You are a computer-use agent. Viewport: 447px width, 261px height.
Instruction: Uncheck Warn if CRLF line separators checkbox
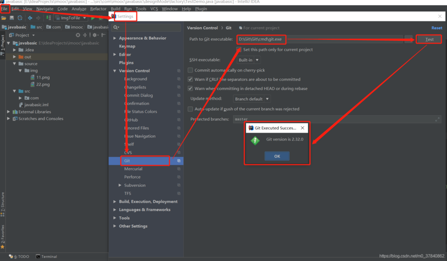coord(190,79)
